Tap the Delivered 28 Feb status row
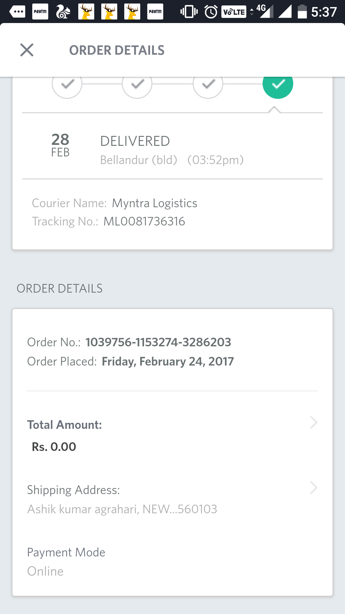The height and width of the screenshot is (614, 345). (172, 146)
